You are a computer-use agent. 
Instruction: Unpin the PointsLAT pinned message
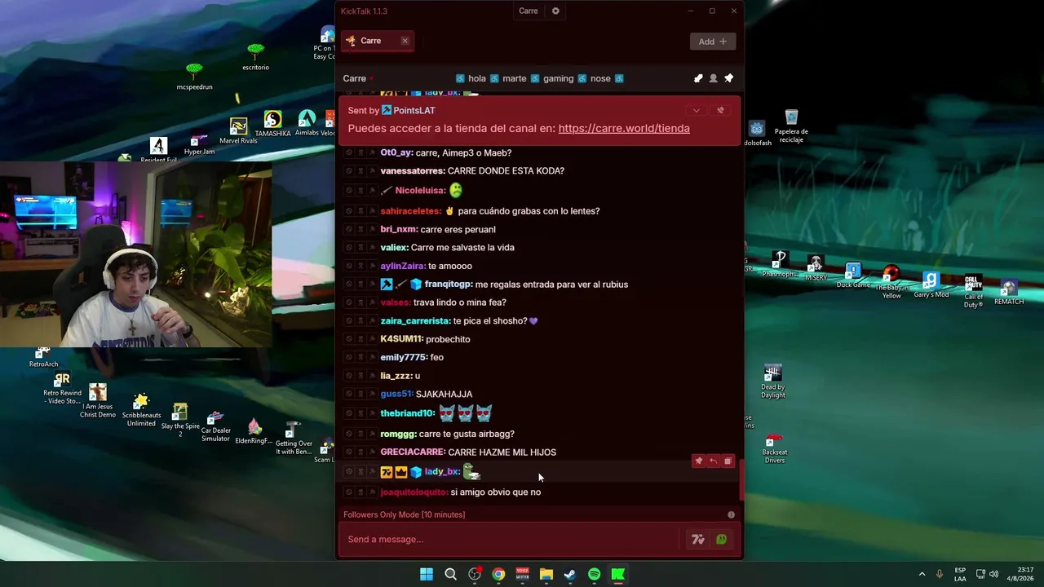pyautogui.click(x=720, y=110)
